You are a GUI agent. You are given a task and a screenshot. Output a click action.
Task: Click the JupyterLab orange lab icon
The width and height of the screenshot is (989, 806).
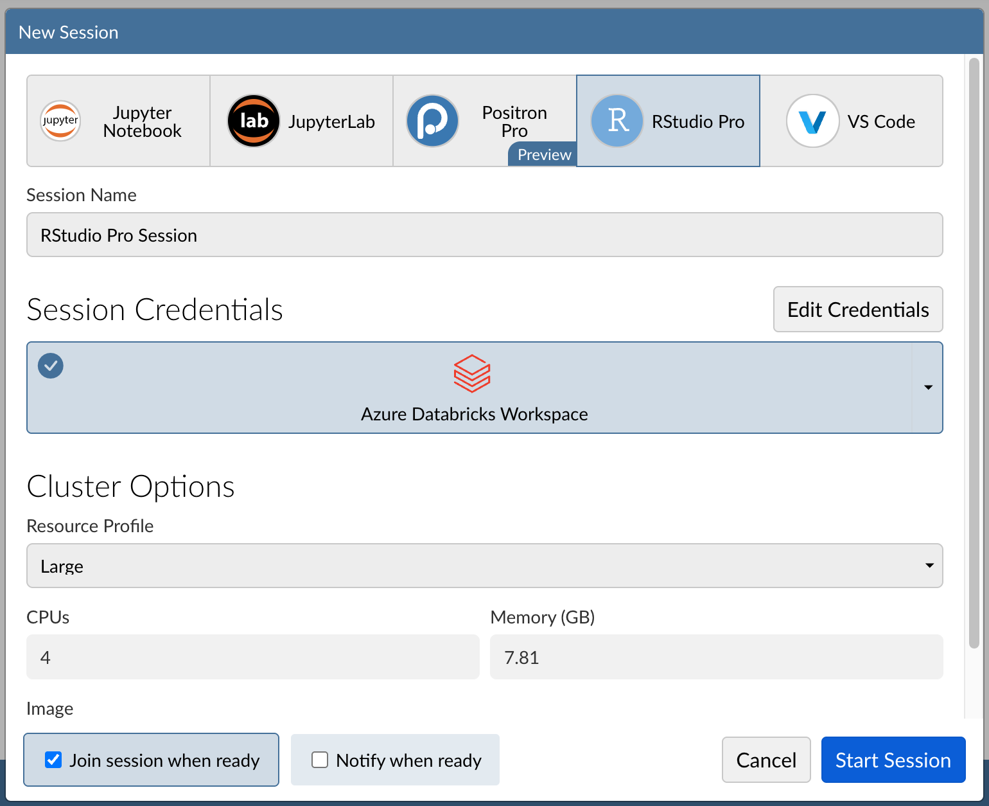click(x=254, y=121)
